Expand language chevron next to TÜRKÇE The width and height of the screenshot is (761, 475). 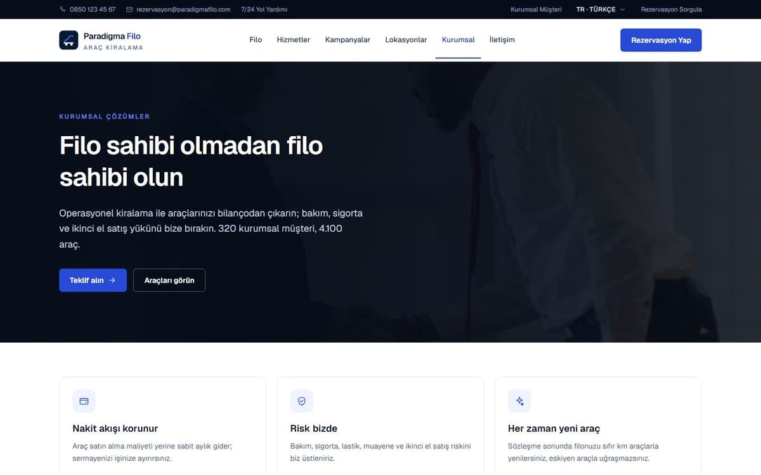pos(622,9)
